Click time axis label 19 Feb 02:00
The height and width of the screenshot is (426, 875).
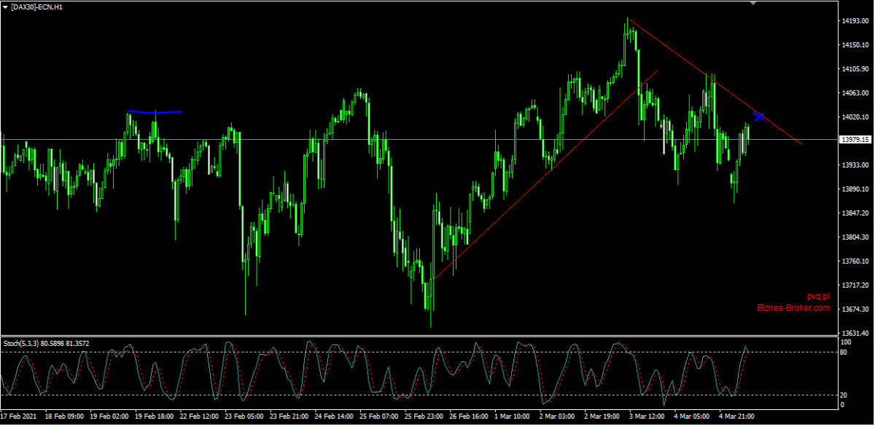tap(109, 417)
